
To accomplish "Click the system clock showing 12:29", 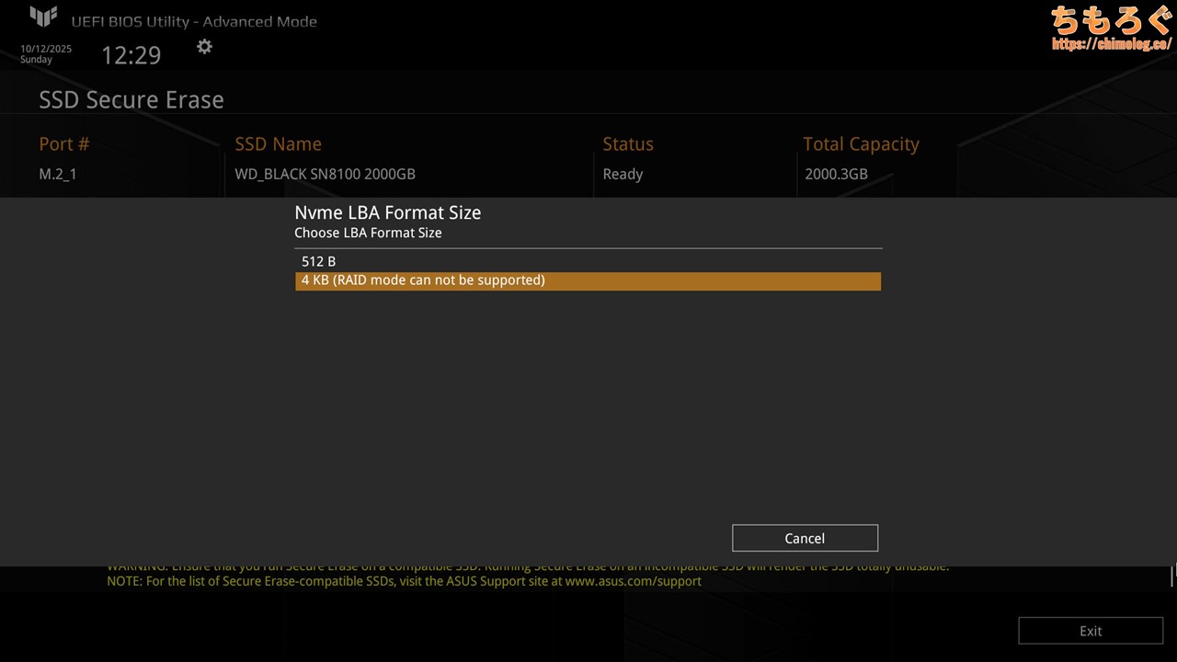I will (x=131, y=55).
